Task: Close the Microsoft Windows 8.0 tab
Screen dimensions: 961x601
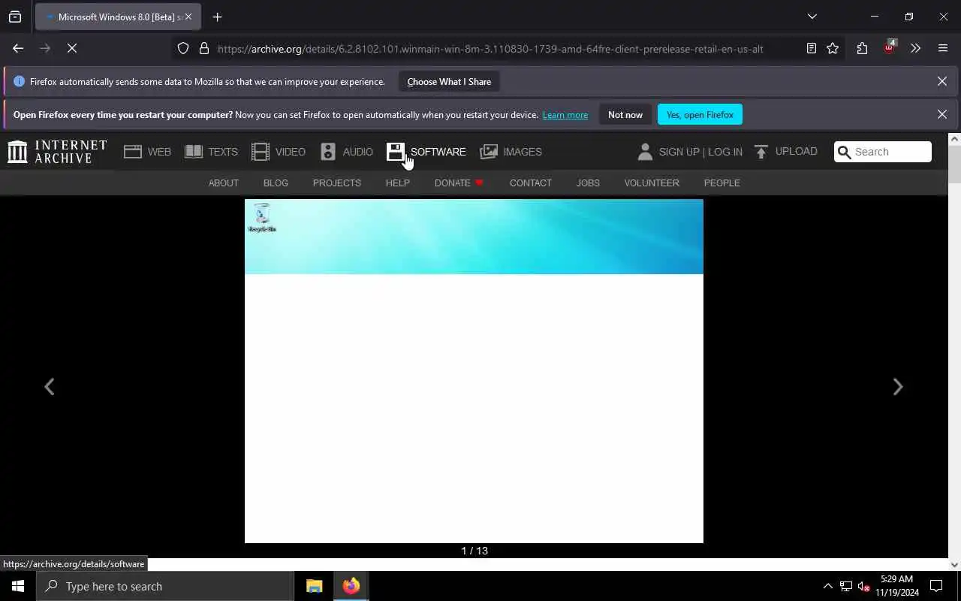Action: [188, 17]
